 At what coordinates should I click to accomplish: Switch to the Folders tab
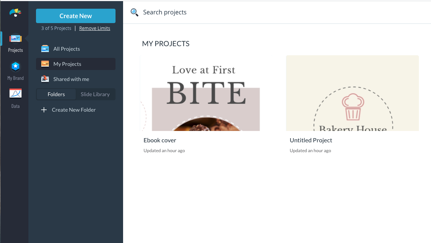pyautogui.click(x=56, y=94)
